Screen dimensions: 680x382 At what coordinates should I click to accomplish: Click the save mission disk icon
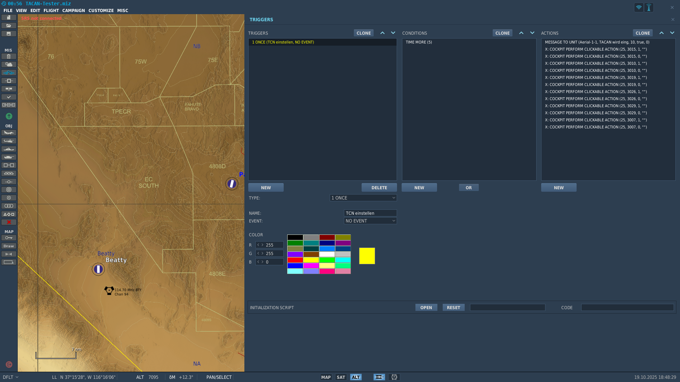click(x=9, y=34)
